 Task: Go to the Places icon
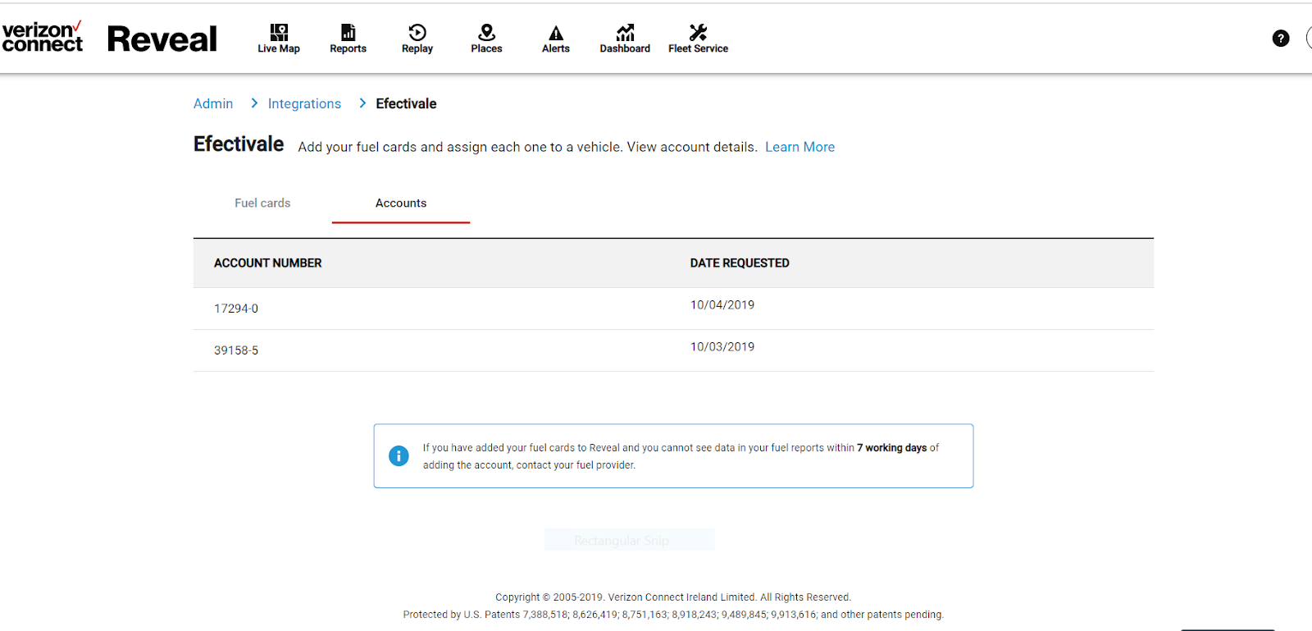click(487, 33)
